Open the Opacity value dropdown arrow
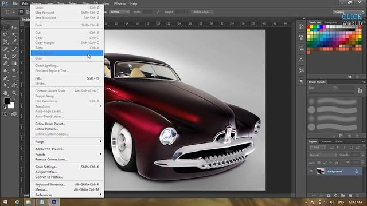 363,155
